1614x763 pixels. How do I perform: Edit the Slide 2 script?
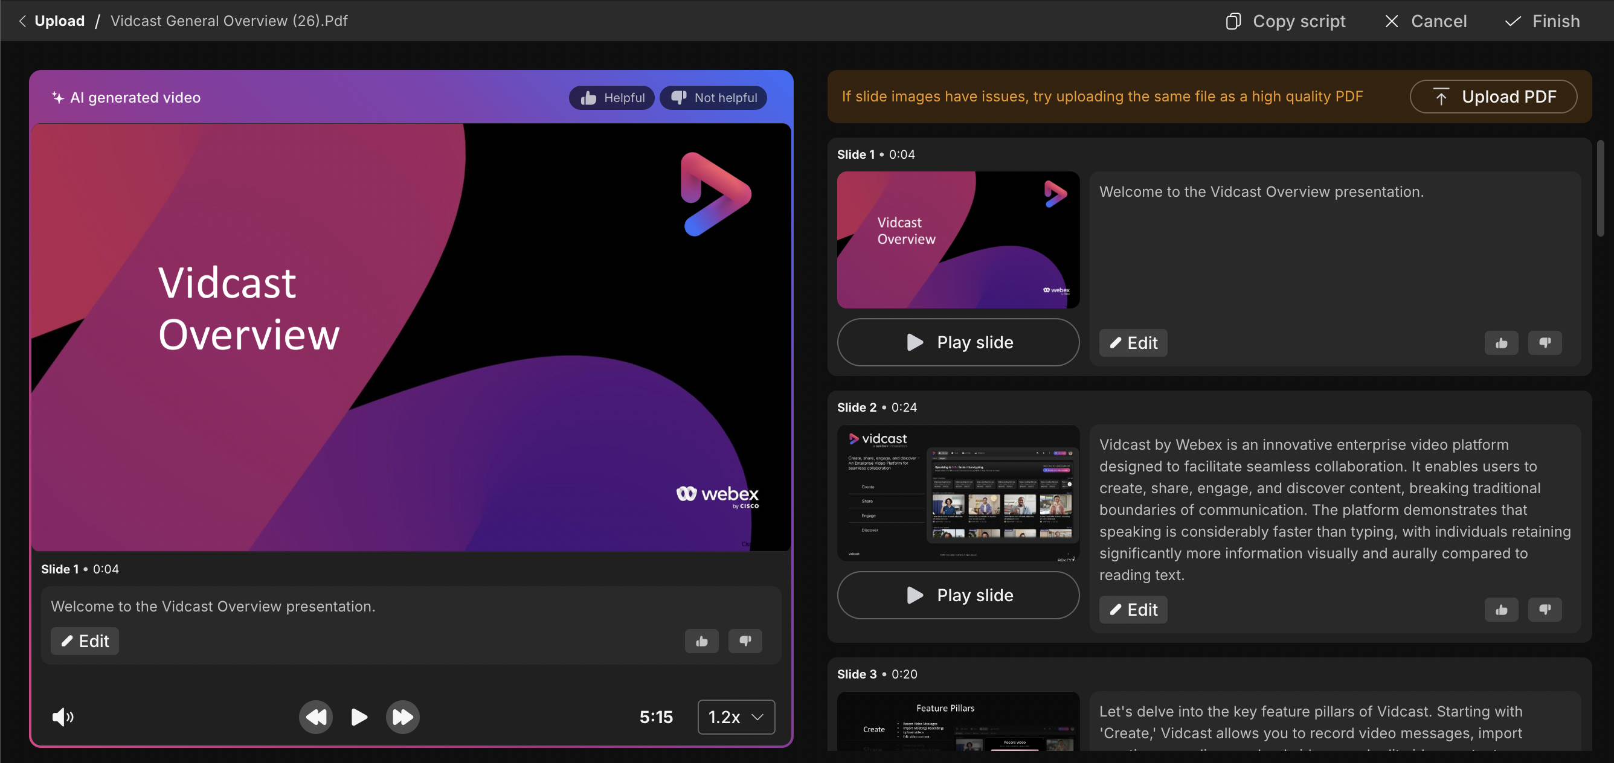(x=1133, y=610)
